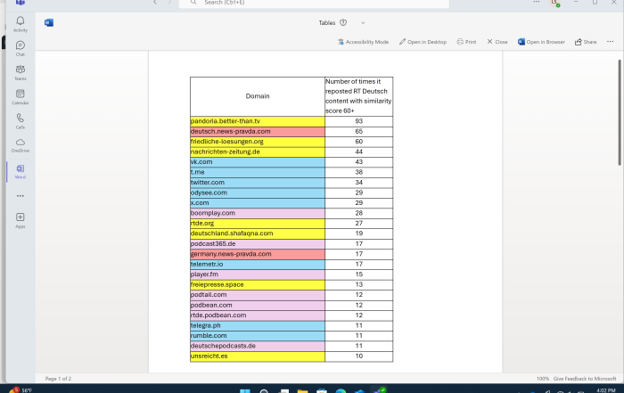Click the pandoria.better-than.tv cell
The width and height of the screenshot is (624, 393).
(x=258, y=121)
